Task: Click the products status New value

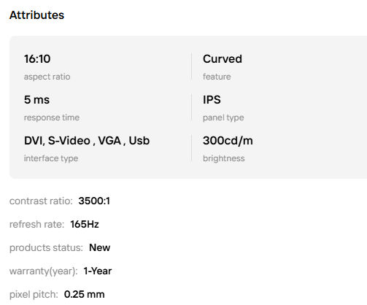Action: click(x=99, y=247)
